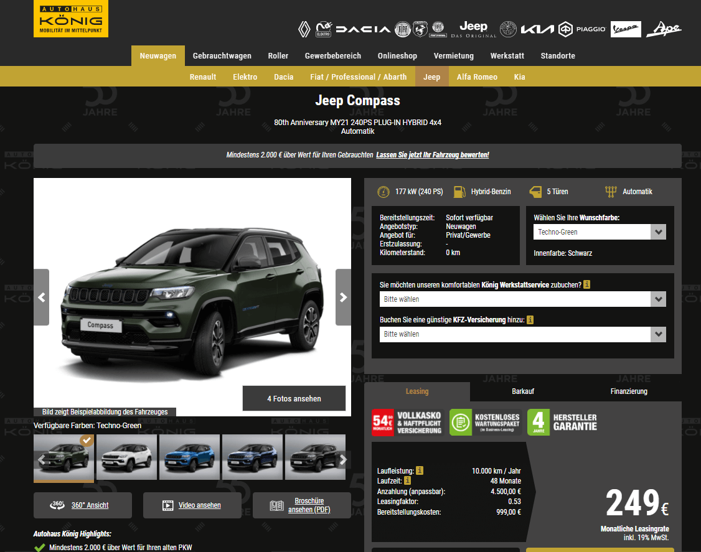Choose Fiat / Professional / Abarth submenu item

[x=359, y=77]
